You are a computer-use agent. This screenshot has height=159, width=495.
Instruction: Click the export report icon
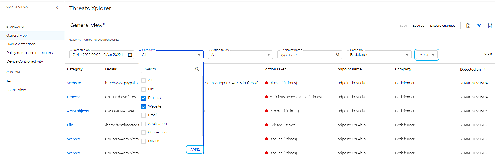tap(468, 26)
